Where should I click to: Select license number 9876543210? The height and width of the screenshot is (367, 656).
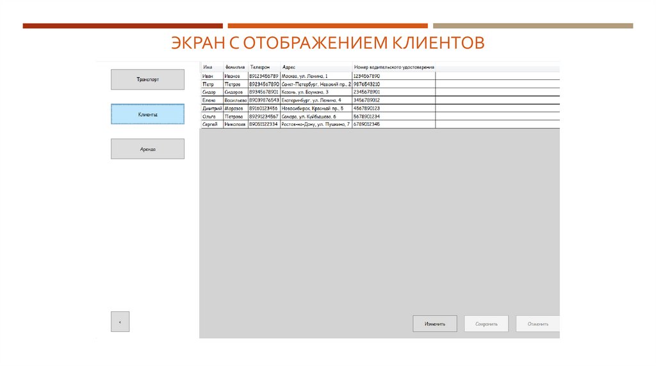pos(394,84)
